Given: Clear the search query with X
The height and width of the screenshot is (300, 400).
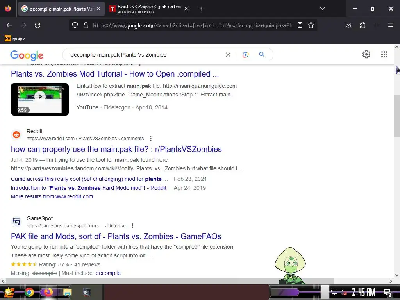Looking at the screenshot, I should [x=228, y=55].
